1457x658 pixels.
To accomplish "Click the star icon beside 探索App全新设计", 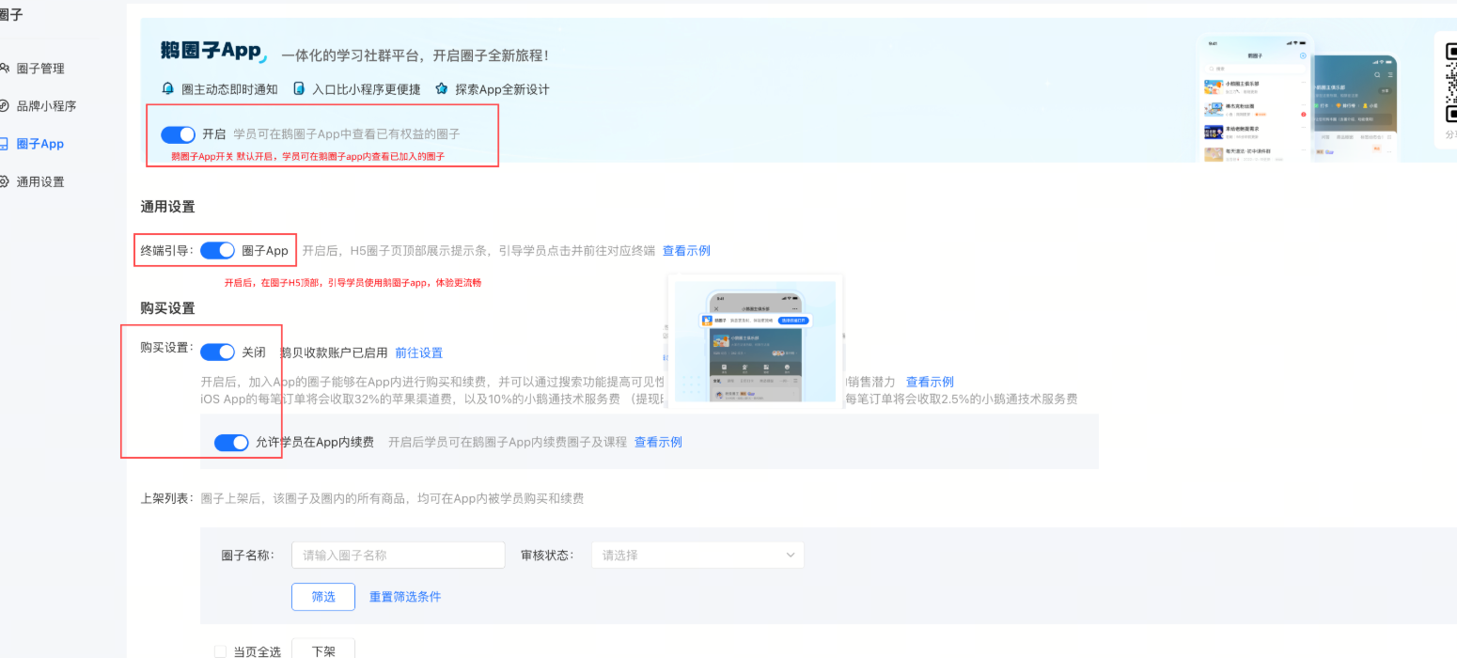I will (x=440, y=88).
